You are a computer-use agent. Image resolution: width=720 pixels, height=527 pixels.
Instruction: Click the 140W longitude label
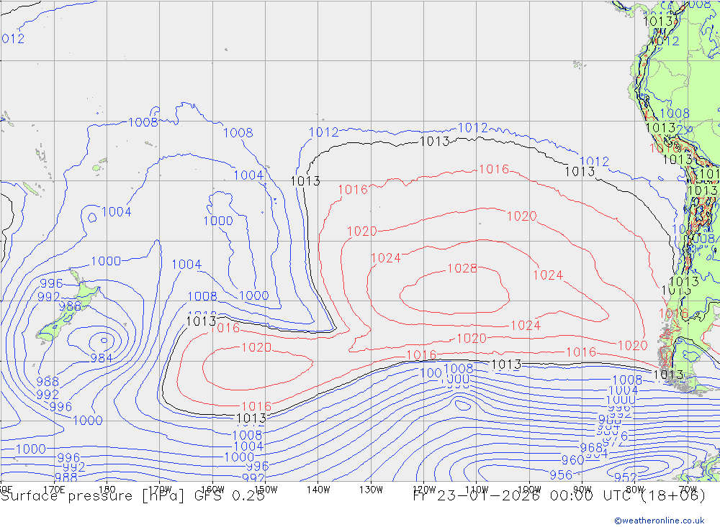coord(318,490)
